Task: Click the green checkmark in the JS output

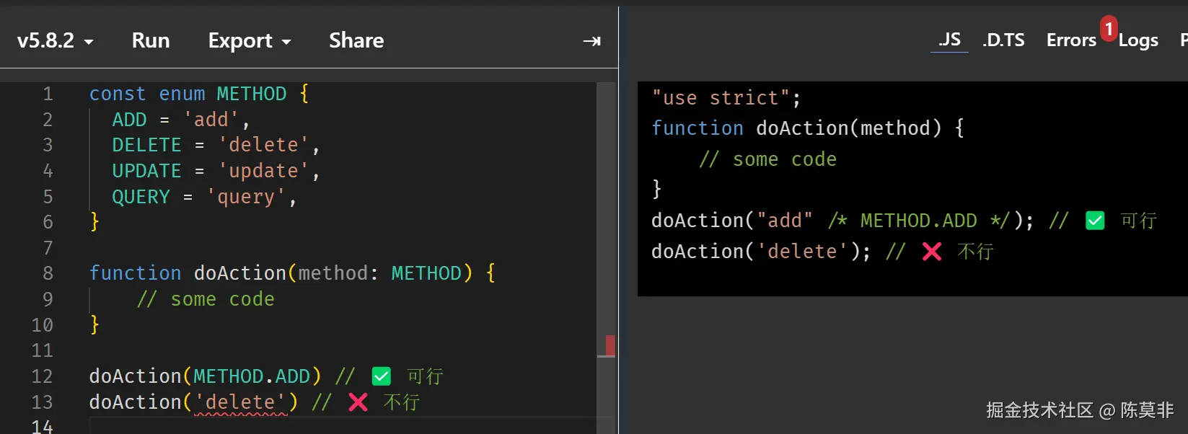Action: click(1095, 221)
